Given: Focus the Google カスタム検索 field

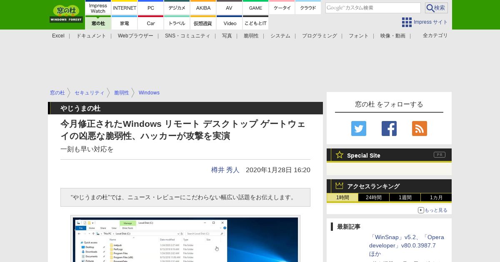Looking at the screenshot, I should coord(373,8).
